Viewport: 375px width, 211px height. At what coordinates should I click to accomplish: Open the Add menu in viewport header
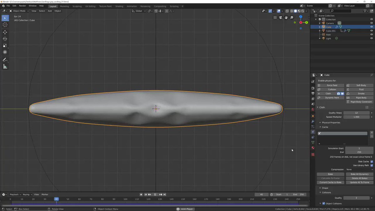coord(50,11)
